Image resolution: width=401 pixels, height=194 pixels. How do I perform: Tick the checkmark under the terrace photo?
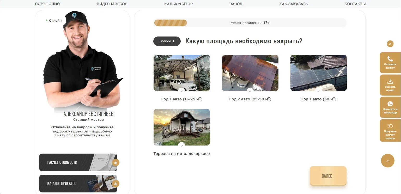[182, 146]
